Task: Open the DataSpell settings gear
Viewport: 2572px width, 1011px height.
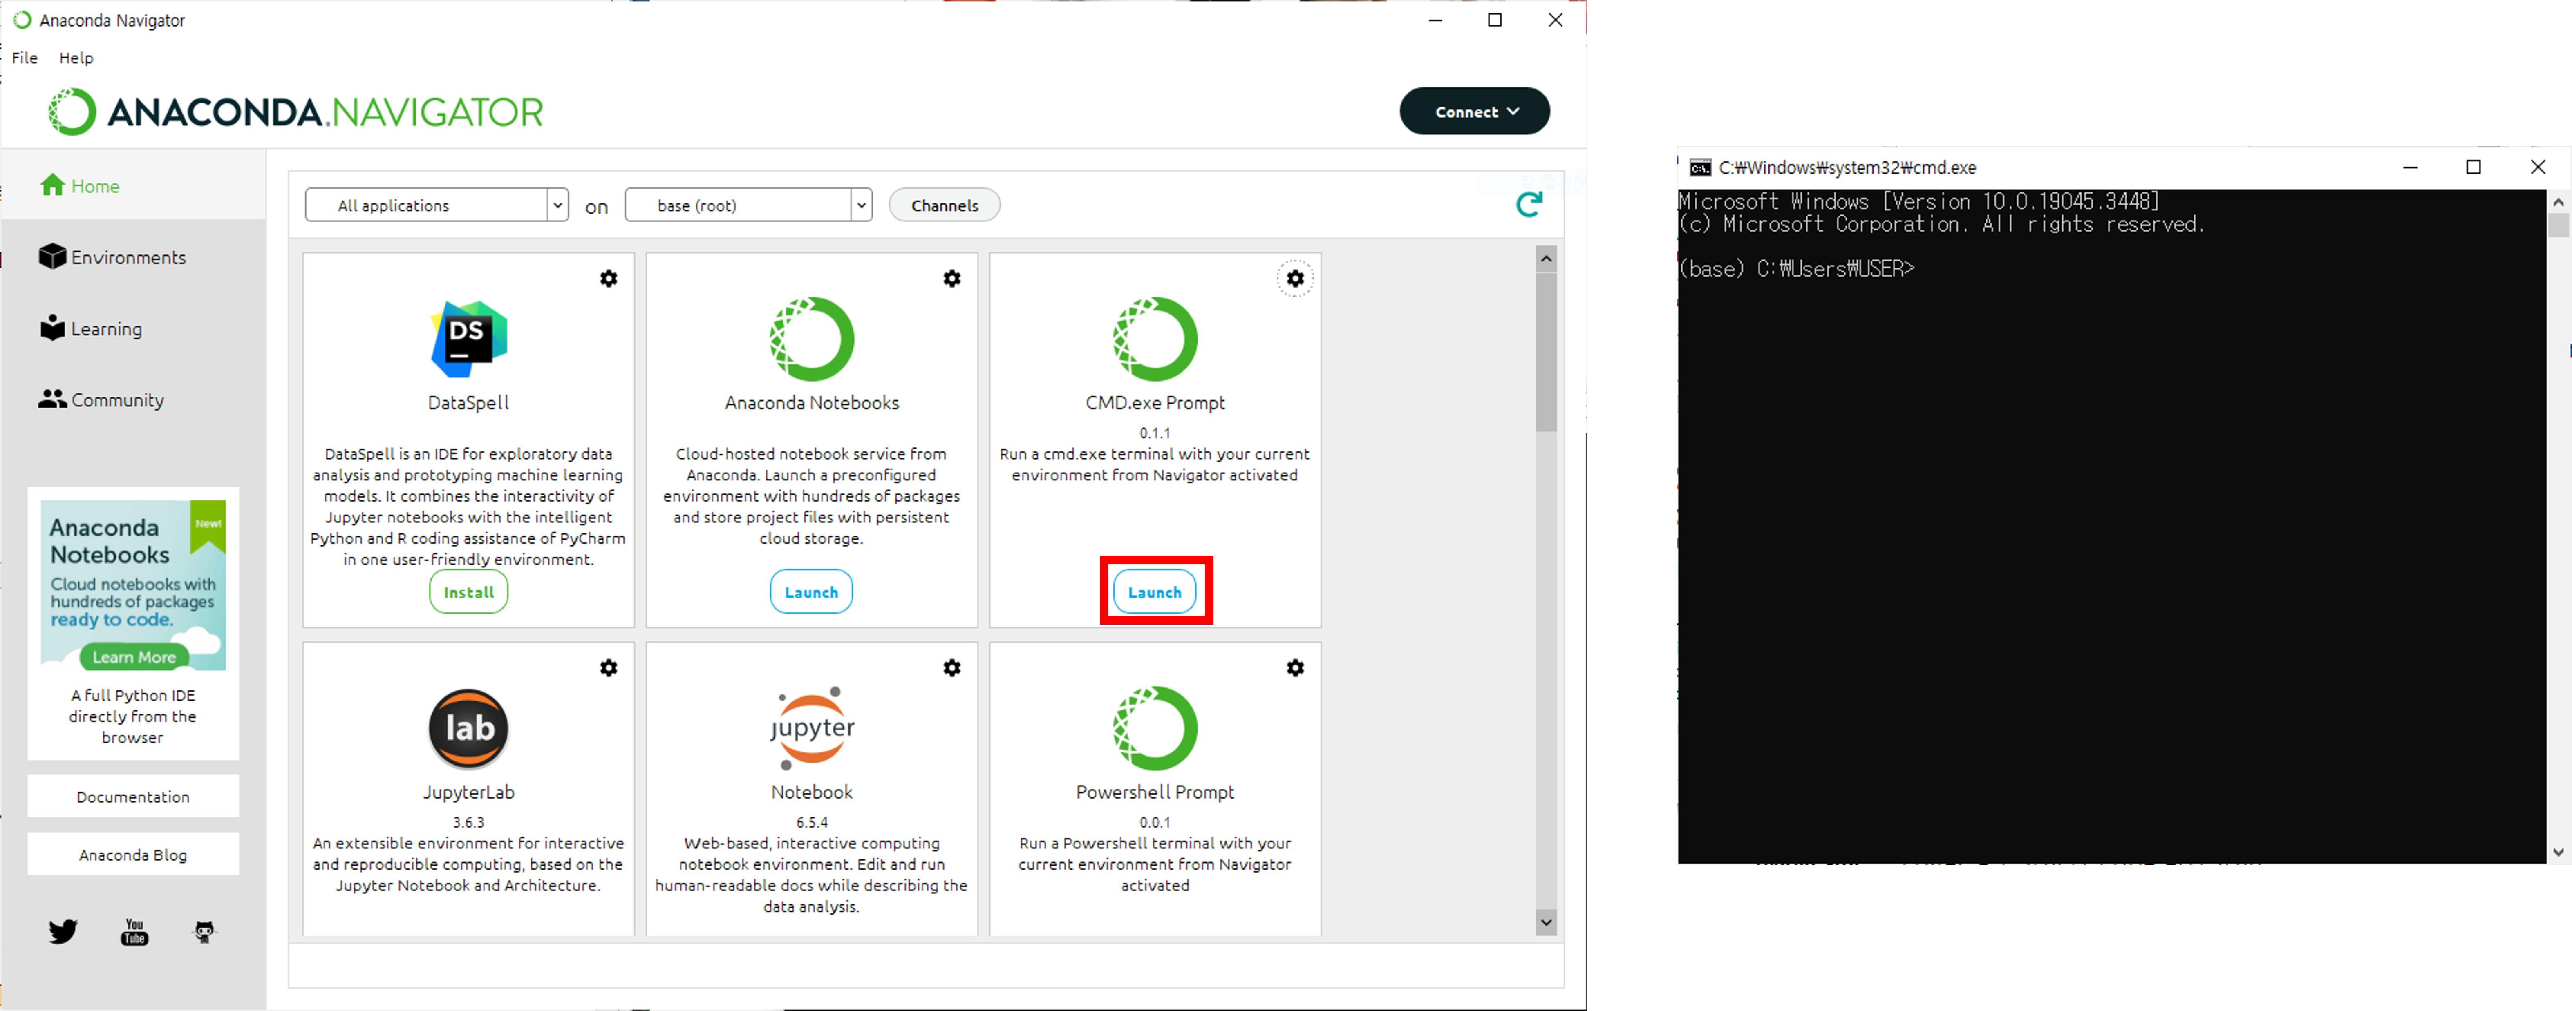Action: coord(608,279)
